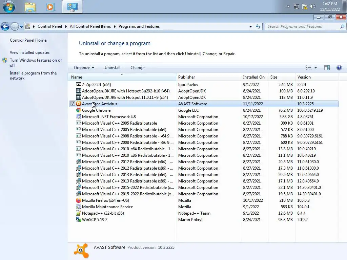
Task: Sort the list by the Publisher column
Action: pyautogui.click(x=208, y=77)
